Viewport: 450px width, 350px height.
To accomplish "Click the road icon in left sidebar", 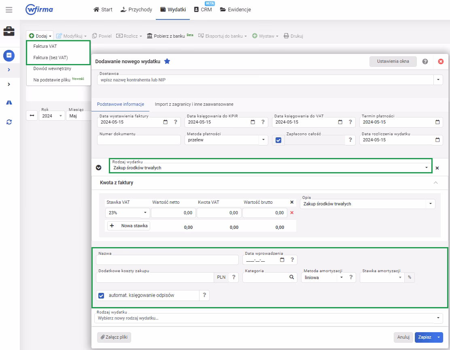I will 9,102.
